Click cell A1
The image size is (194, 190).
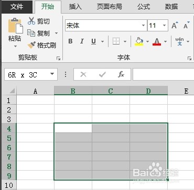(x=35, y=100)
